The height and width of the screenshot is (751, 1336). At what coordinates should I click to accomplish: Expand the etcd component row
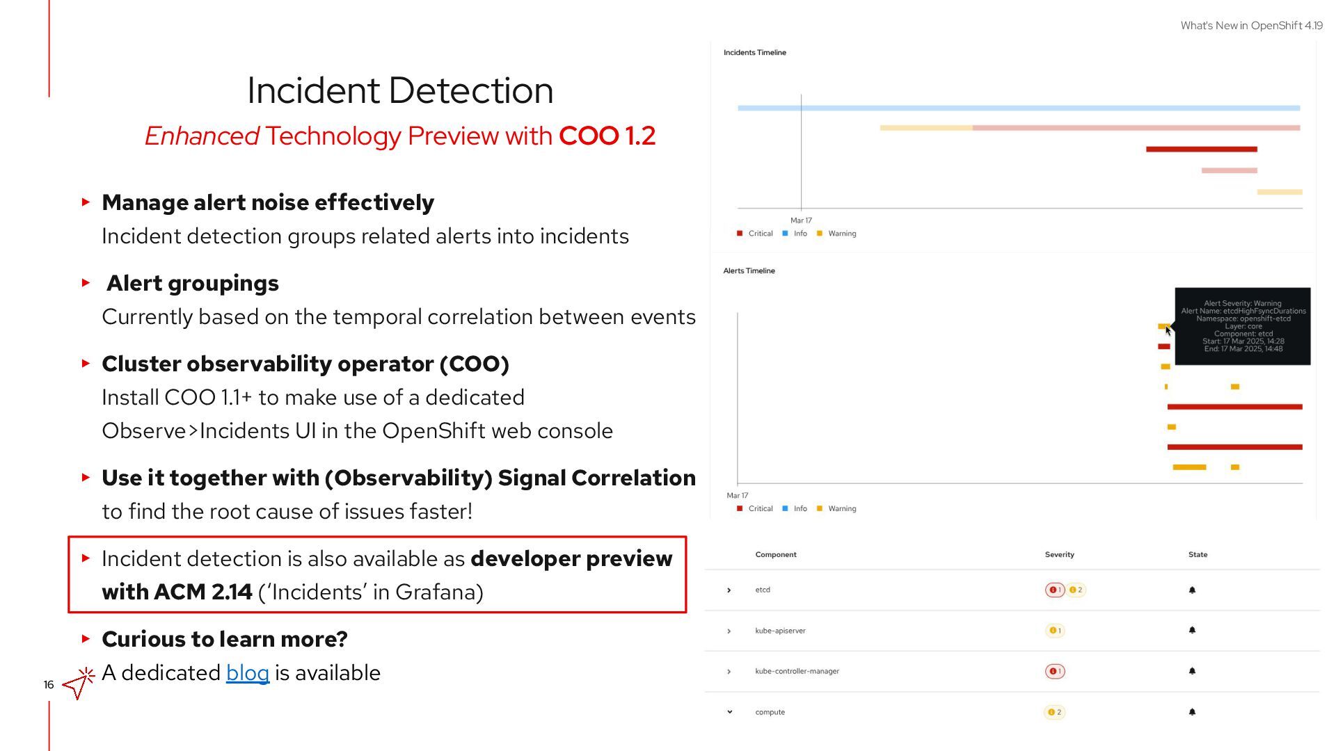[729, 590]
